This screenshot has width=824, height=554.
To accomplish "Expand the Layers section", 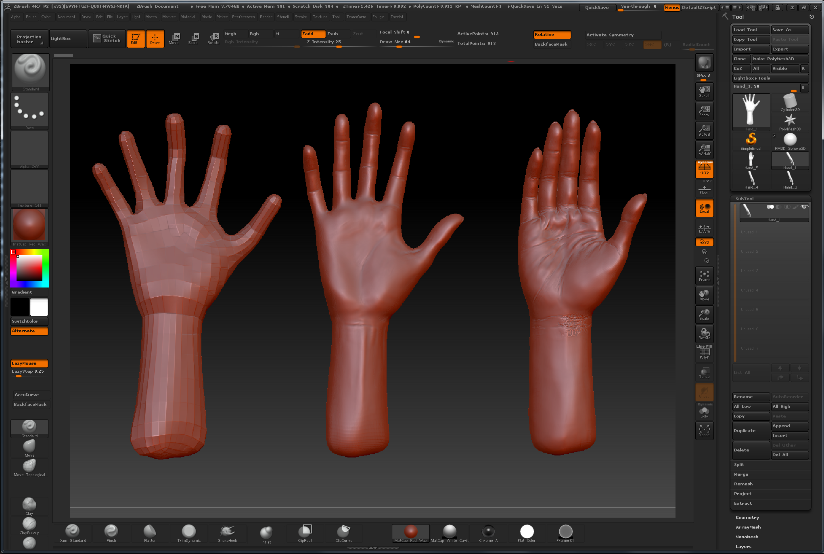I will [x=743, y=547].
